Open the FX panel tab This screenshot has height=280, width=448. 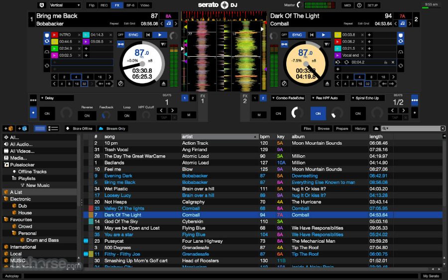(117, 5)
